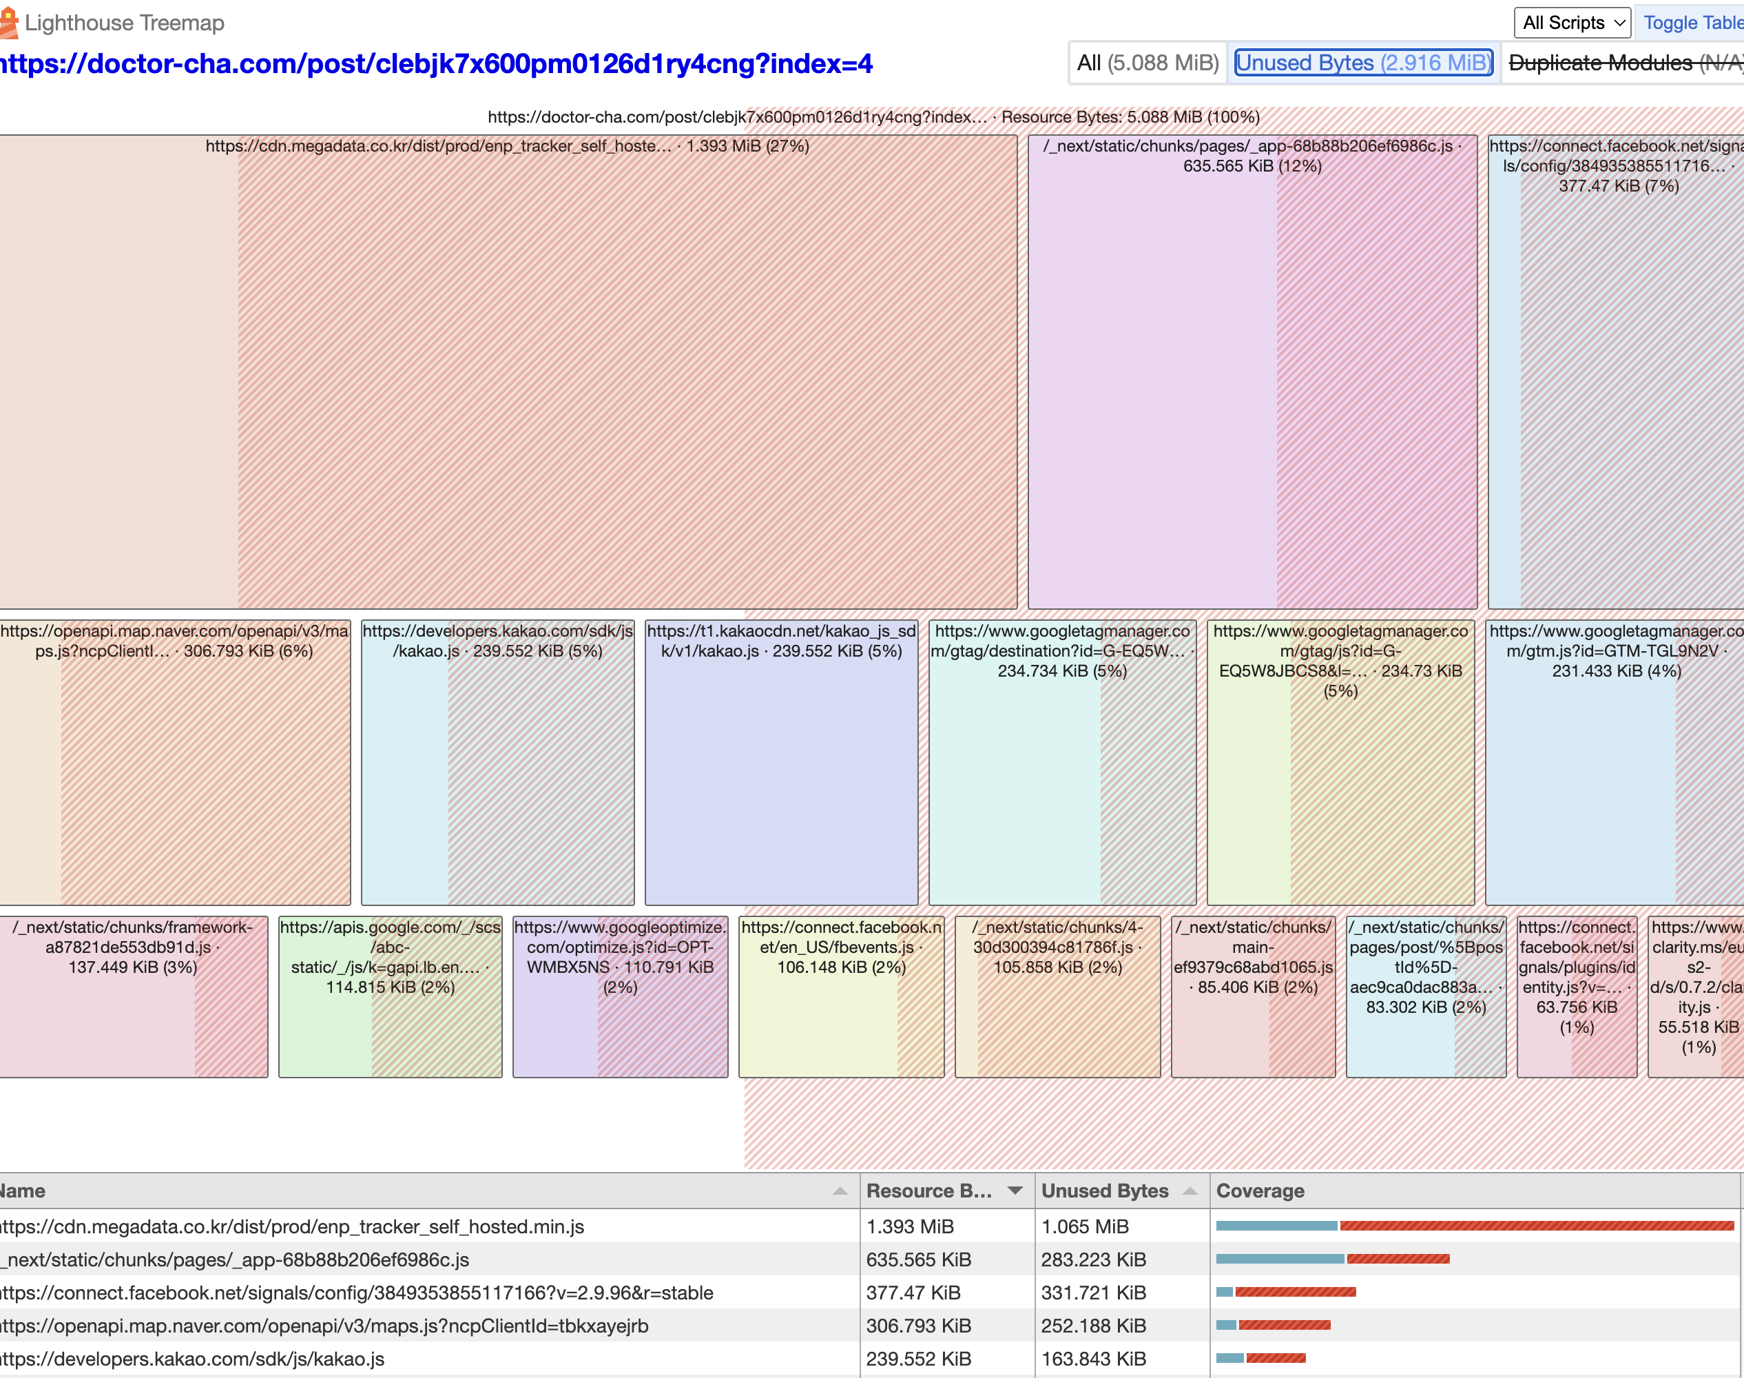Click the _app-68b88b206ef6986c.js table row name
1744x1378 pixels.
point(235,1259)
